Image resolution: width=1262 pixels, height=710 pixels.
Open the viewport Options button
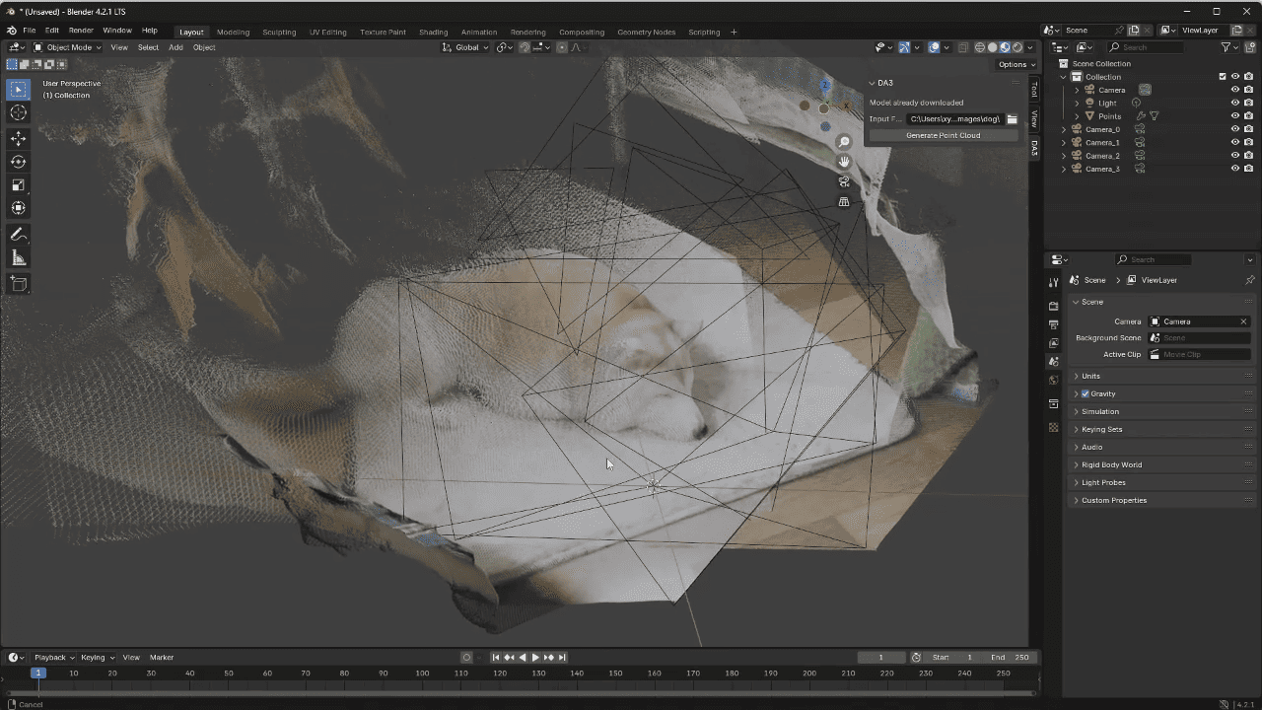click(x=1012, y=64)
